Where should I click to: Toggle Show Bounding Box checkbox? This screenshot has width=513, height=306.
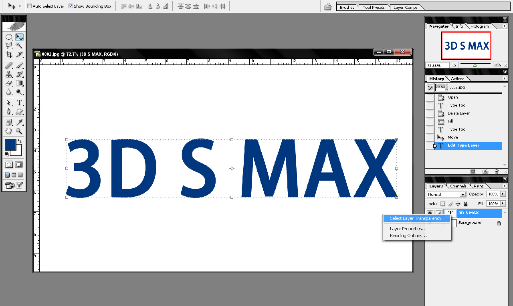[71, 6]
